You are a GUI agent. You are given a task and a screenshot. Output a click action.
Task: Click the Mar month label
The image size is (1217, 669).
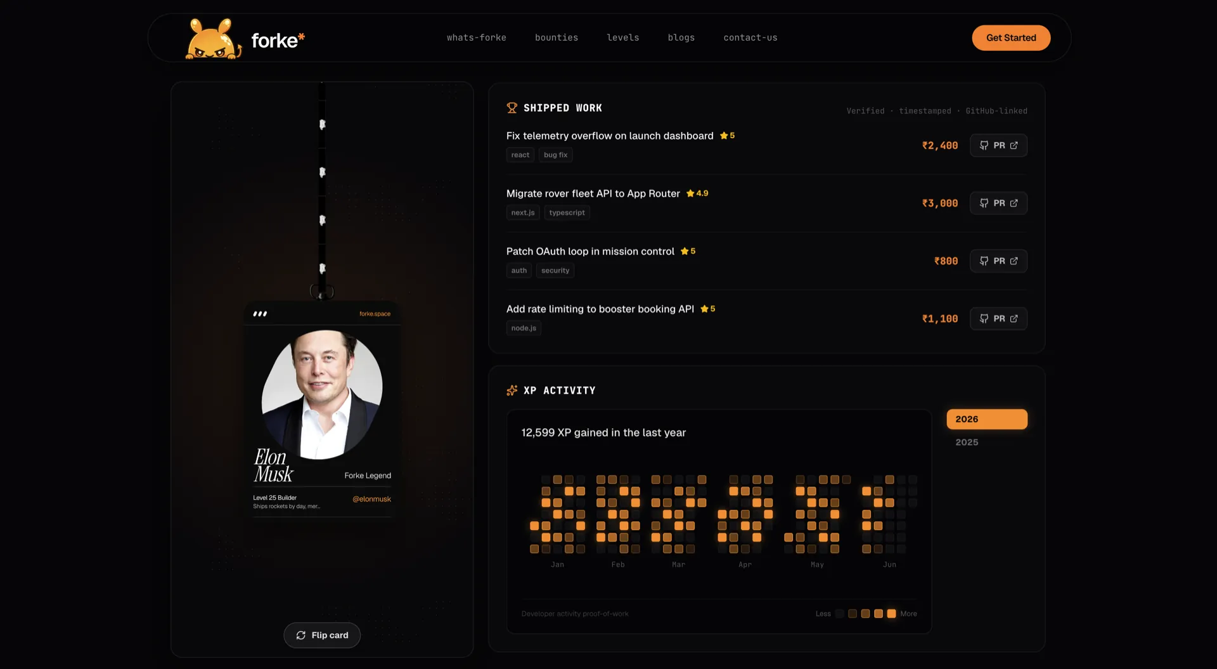pyautogui.click(x=678, y=564)
